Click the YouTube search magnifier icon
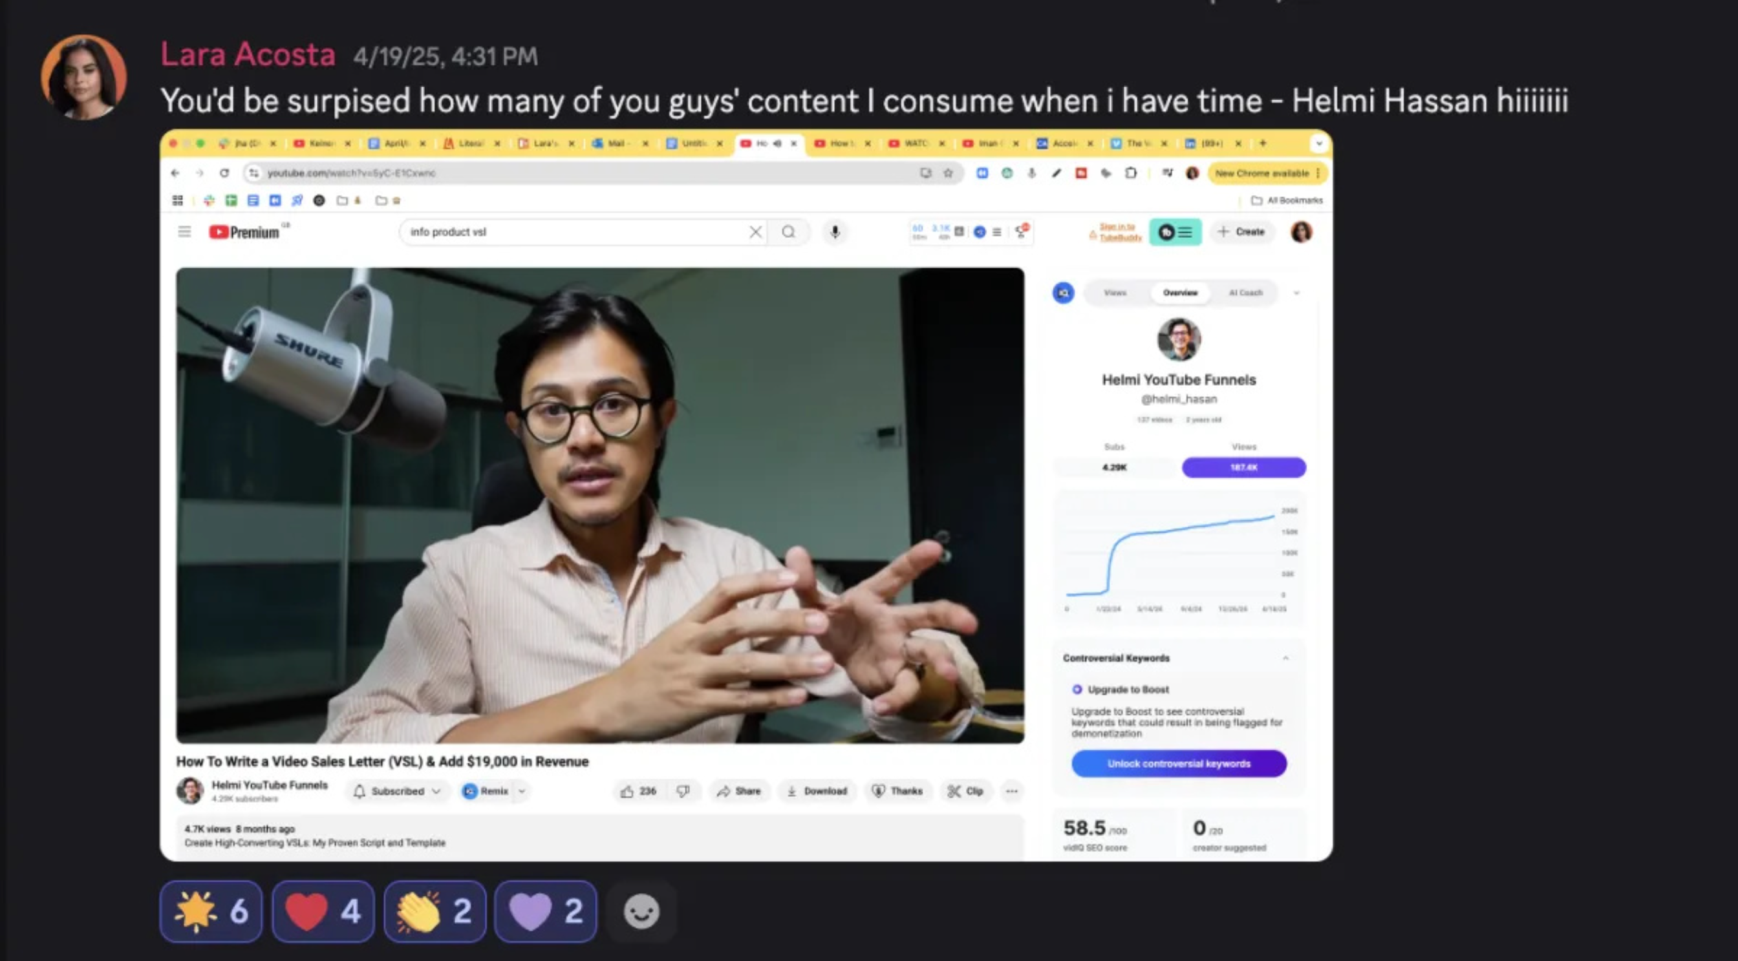This screenshot has width=1738, height=961. click(x=788, y=232)
